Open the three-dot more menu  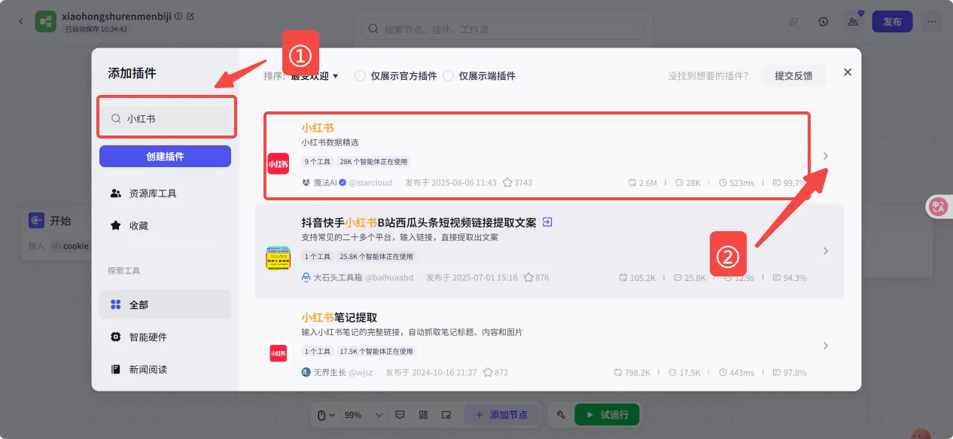coord(932,22)
